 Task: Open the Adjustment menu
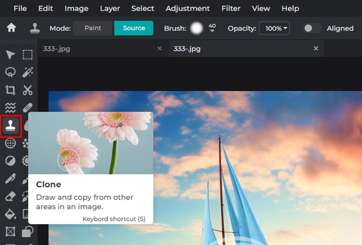(188, 9)
